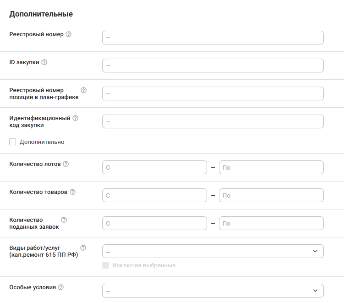Click the Количество поданных заявок 'С' field

point(154,223)
